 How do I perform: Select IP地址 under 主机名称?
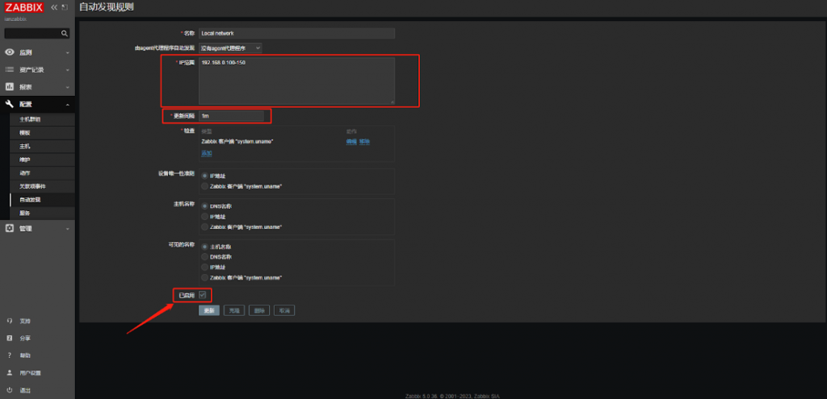(x=204, y=216)
